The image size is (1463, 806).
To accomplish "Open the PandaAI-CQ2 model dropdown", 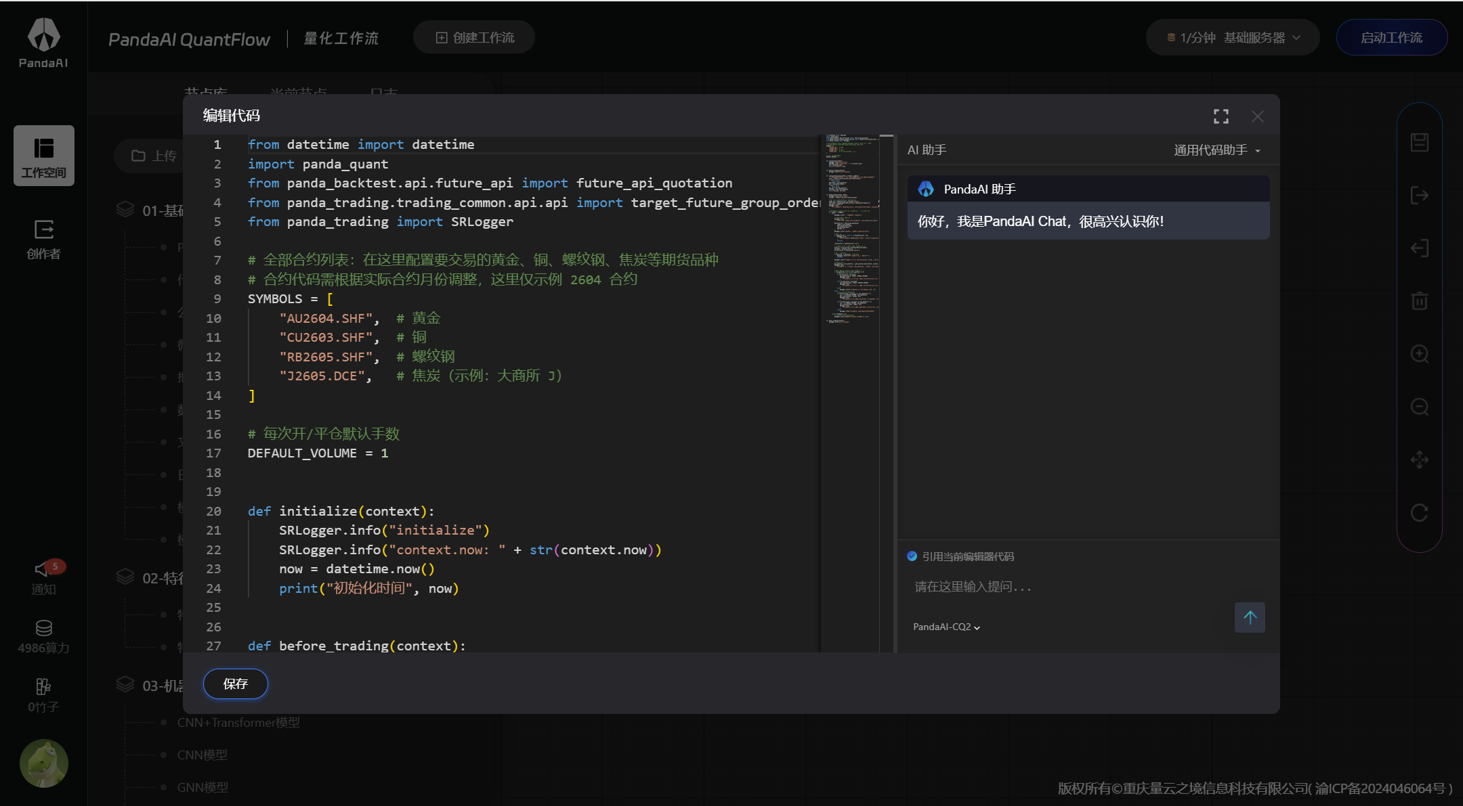I will (946, 627).
